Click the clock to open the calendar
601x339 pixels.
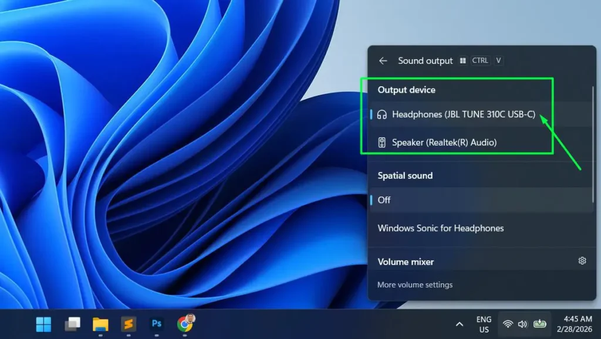click(575, 324)
